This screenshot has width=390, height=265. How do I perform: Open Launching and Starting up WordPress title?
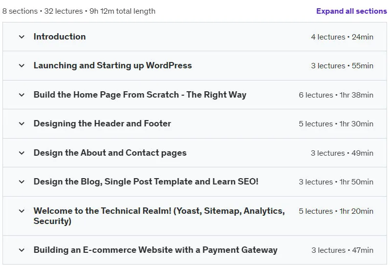113,65
